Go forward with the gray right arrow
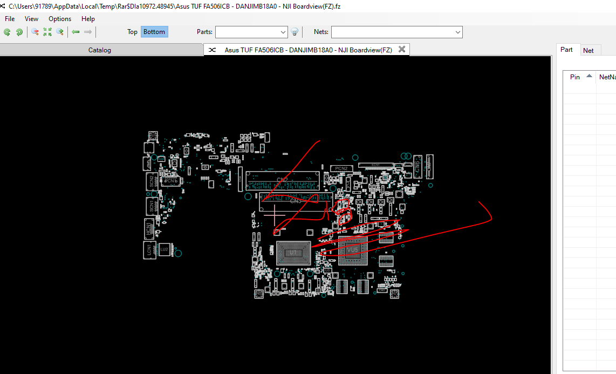 click(88, 32)
